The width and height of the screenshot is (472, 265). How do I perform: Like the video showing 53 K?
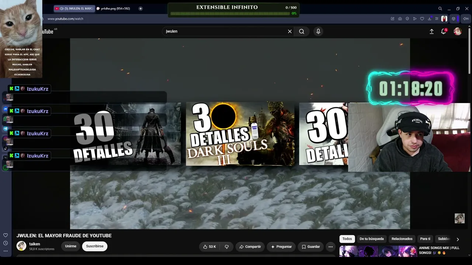(209, 247)
